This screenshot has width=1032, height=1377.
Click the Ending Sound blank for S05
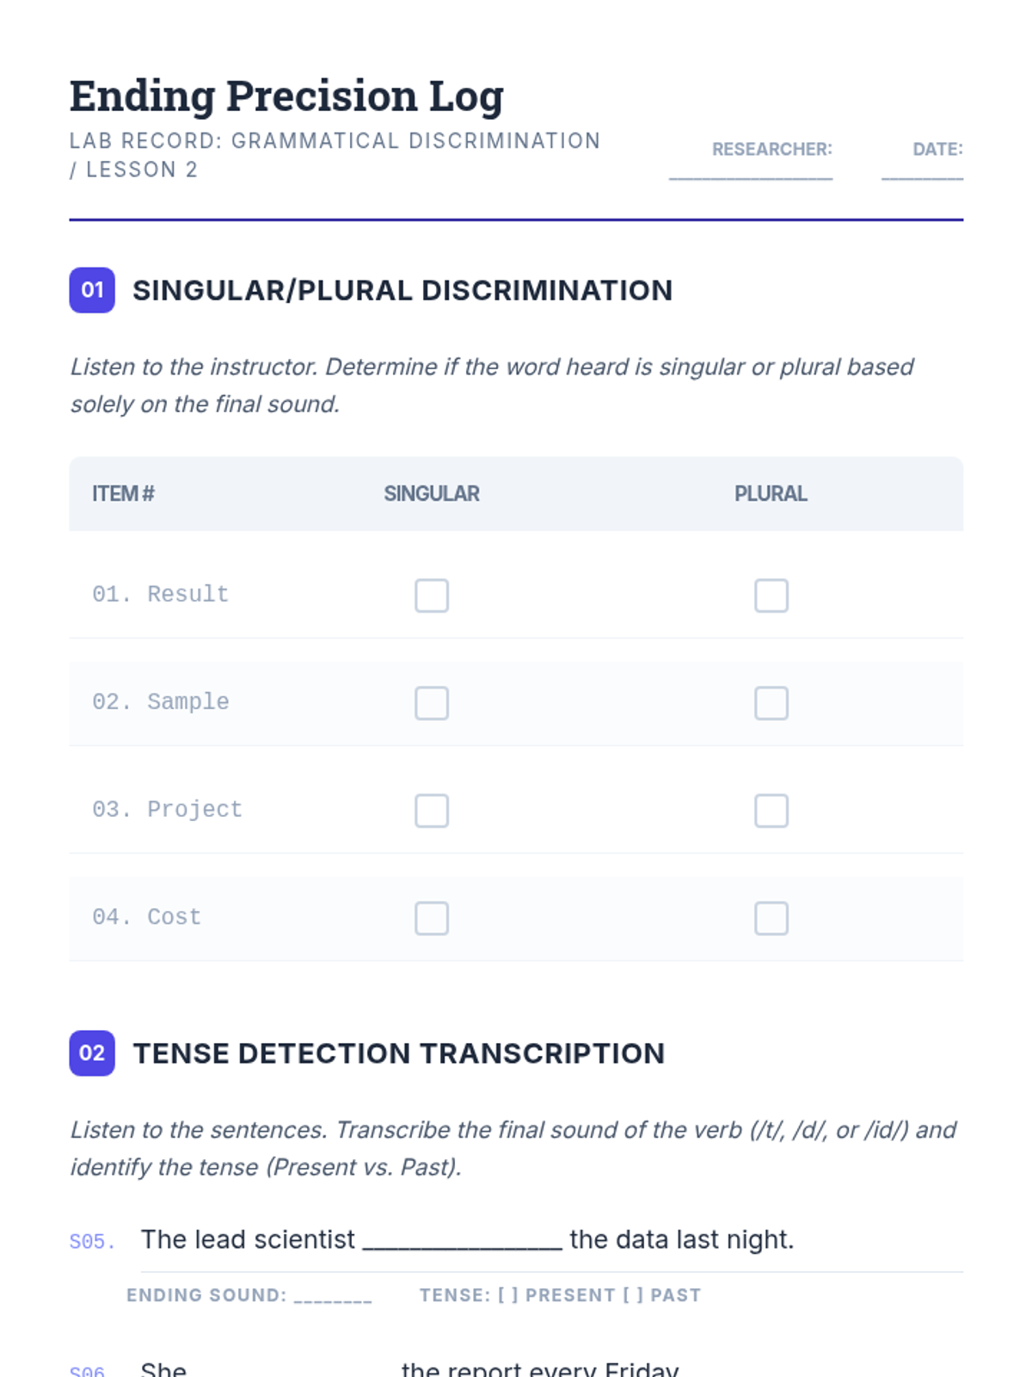[x=333, y=1296]
